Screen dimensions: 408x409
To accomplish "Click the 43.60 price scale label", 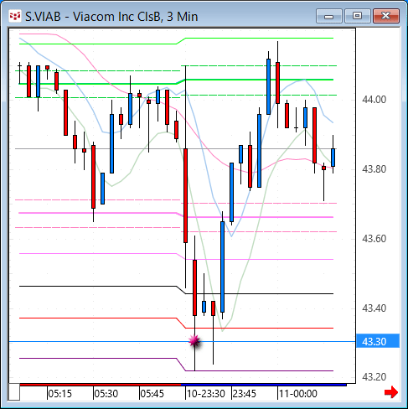I will [374, 239].
